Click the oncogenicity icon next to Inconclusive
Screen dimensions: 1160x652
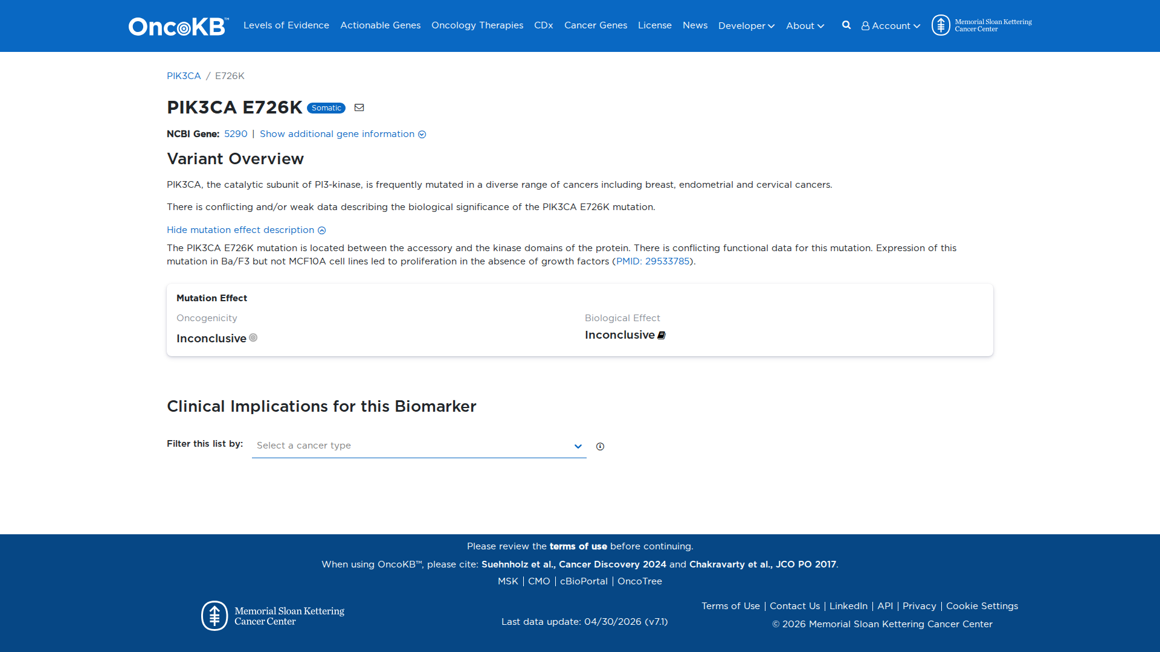tap(253, 337)
